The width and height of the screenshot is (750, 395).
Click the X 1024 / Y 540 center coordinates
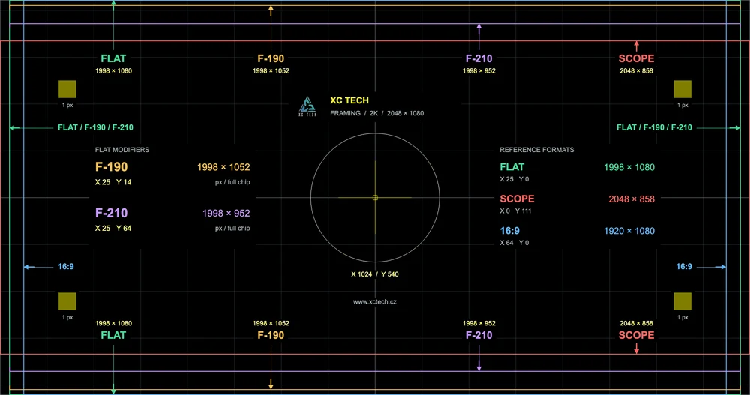374,274
